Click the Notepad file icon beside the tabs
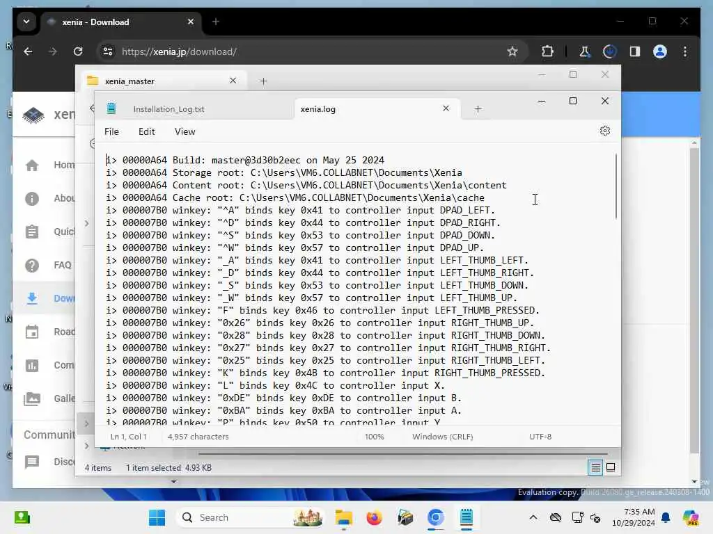Viewport: 713px width, 534px height. tap(111, 108)
